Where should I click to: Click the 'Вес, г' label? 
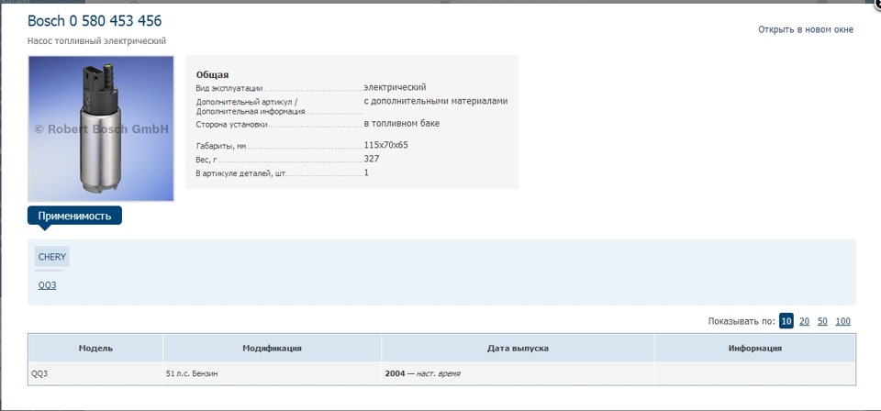(x=206, y=161)
